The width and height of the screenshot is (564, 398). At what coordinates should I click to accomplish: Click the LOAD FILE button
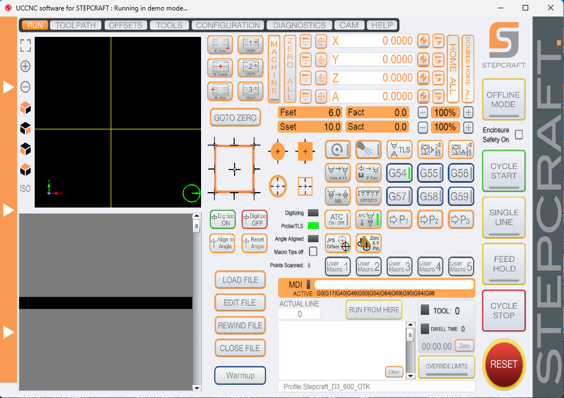(240, 280)
